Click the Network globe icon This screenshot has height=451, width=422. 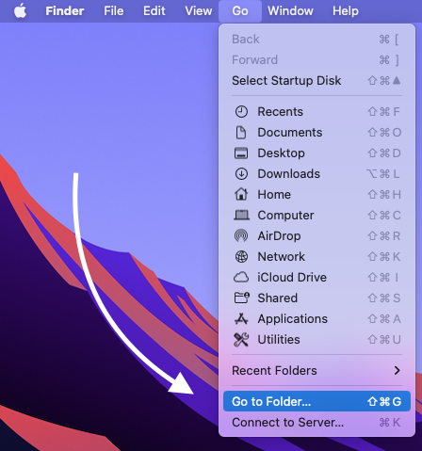[x=241, y=256]
